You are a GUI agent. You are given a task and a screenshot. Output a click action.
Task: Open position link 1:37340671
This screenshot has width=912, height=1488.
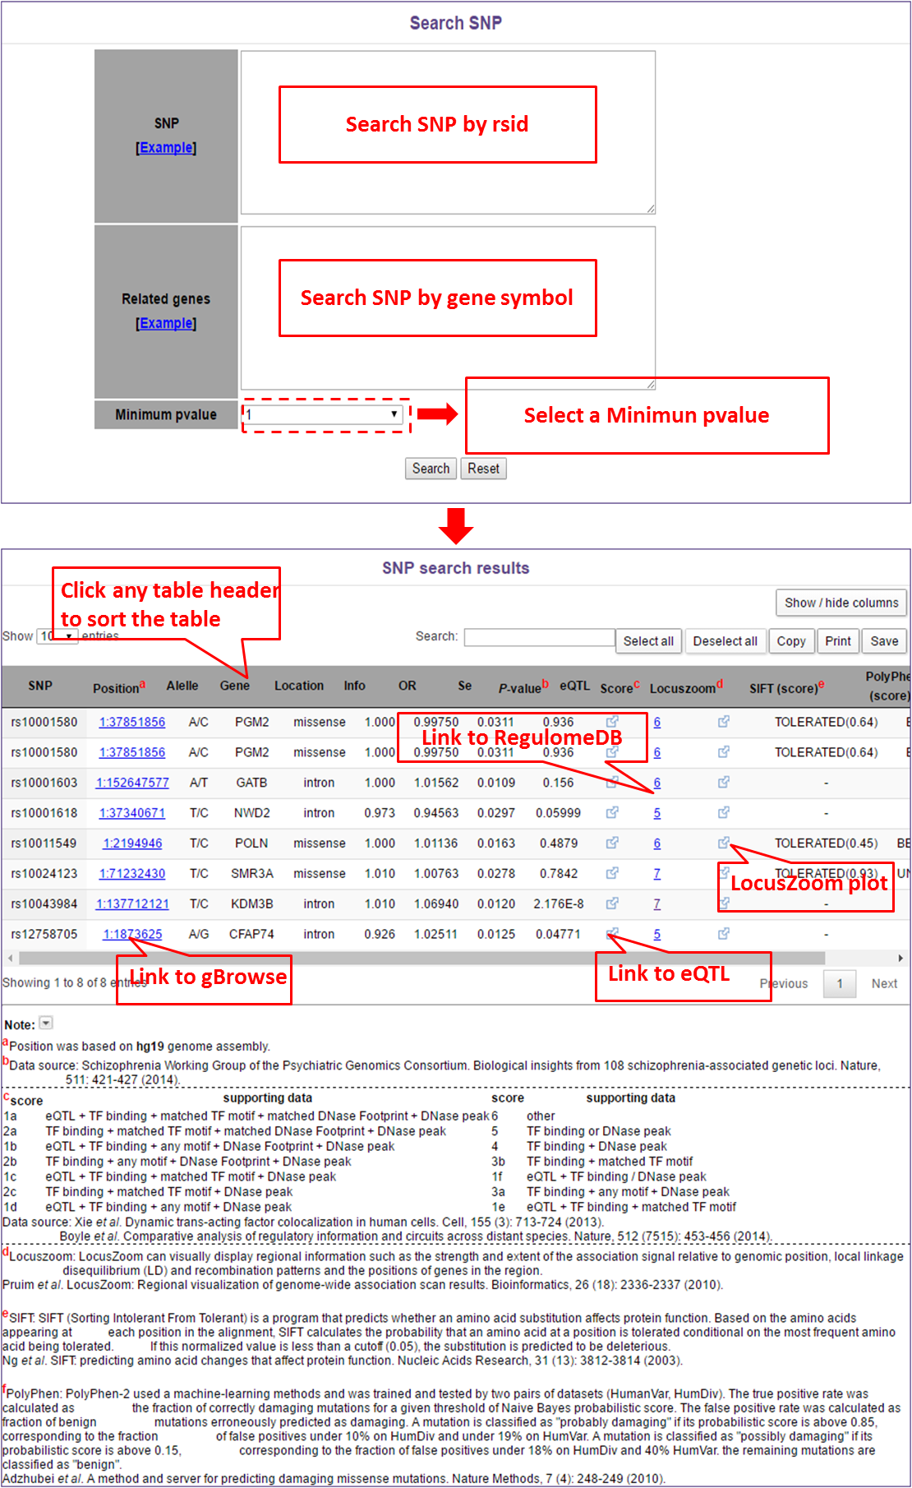pos(132,813)
